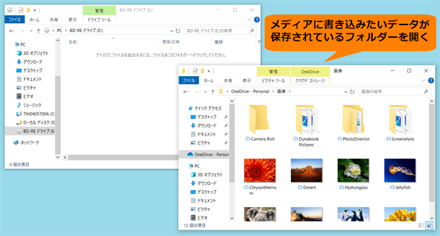Open クラウド ストレージ tab

(x=310, y=81)
